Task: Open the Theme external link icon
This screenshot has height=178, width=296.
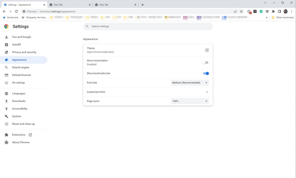Action: pos(207,50)
